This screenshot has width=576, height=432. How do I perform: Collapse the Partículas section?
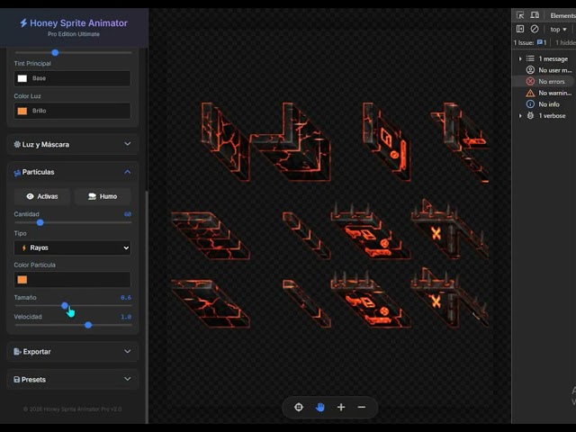click(x=73, y=172)
